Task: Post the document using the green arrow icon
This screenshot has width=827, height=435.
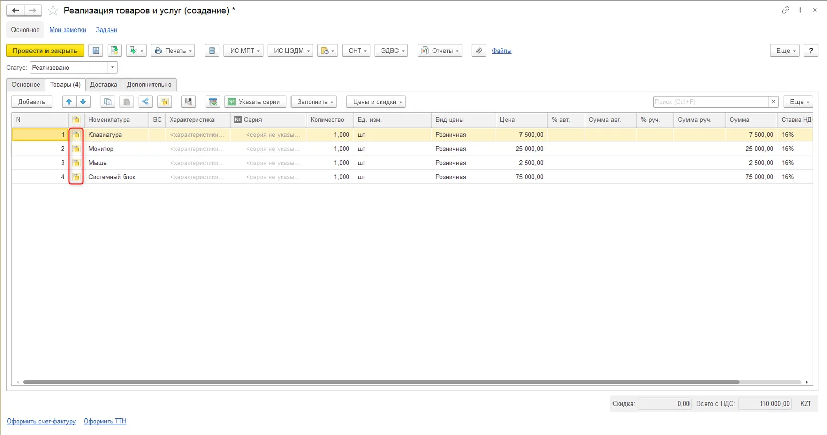Action: pyautogui.click(x=114, y=51)
